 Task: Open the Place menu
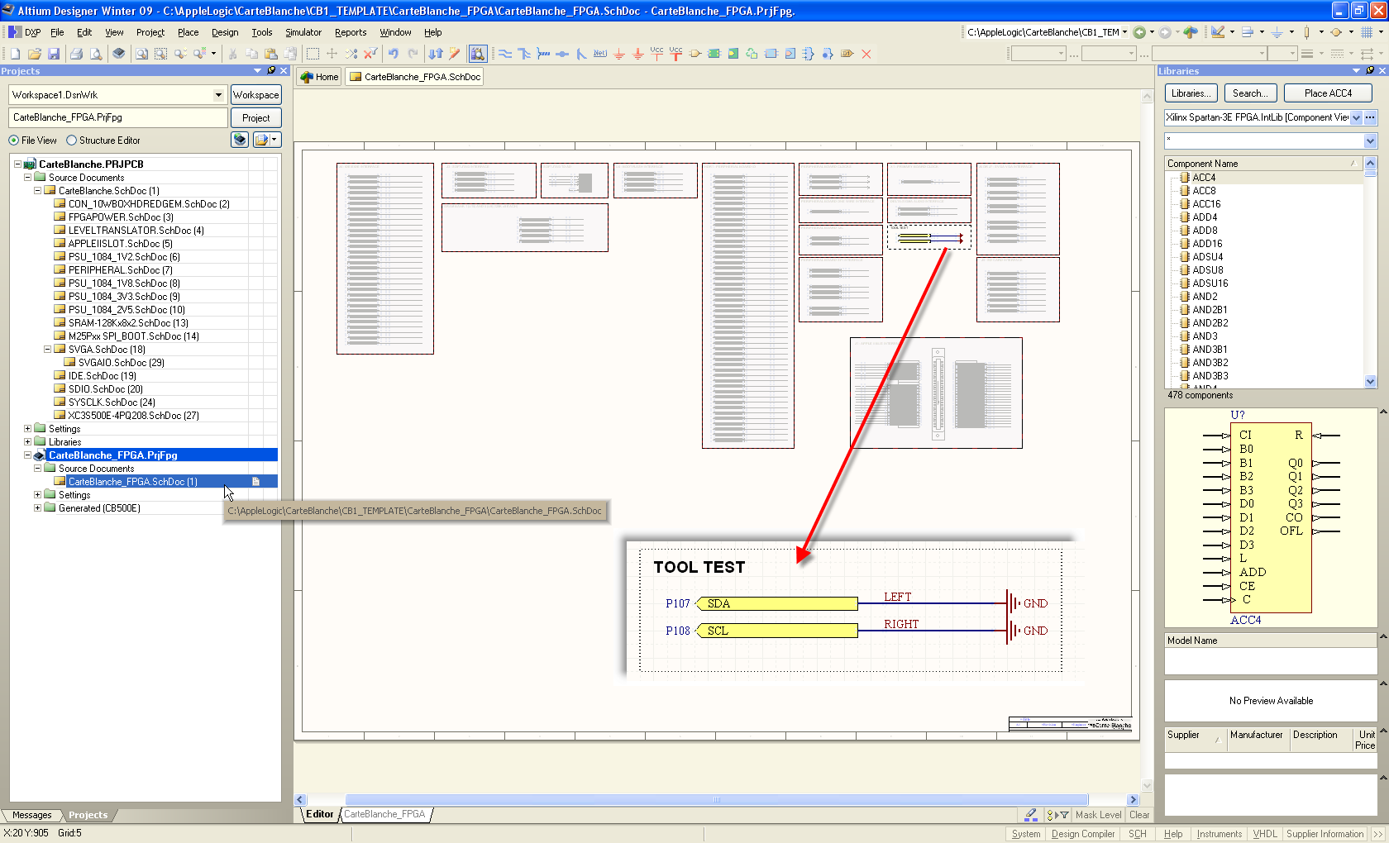pyautogui.click(x=188, y=32)
